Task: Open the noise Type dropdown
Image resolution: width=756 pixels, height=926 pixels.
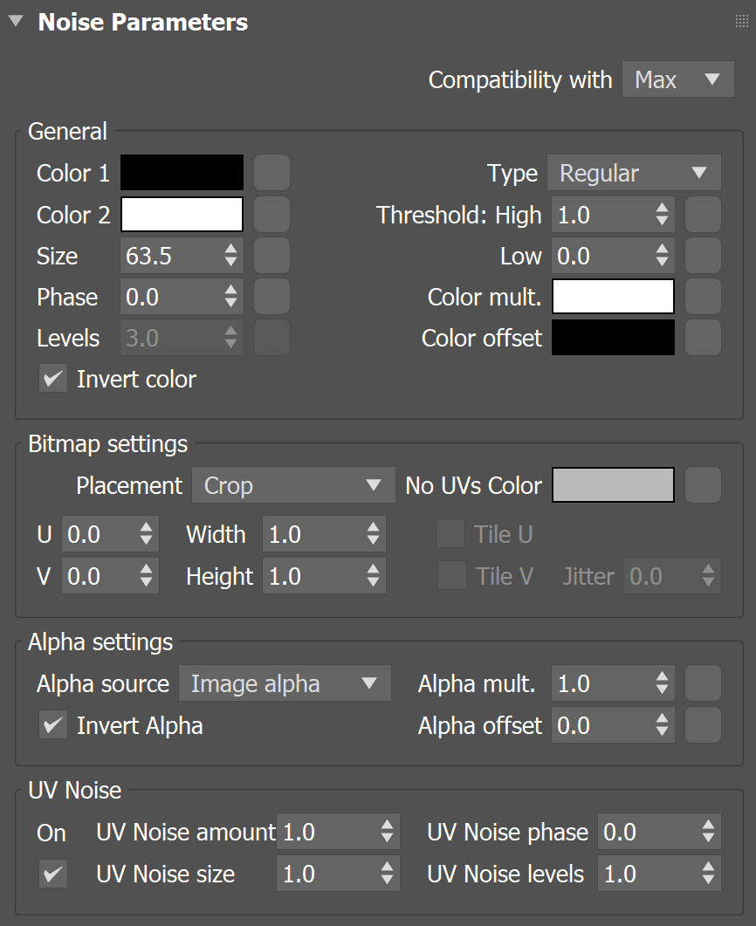Action: point(634,173)
